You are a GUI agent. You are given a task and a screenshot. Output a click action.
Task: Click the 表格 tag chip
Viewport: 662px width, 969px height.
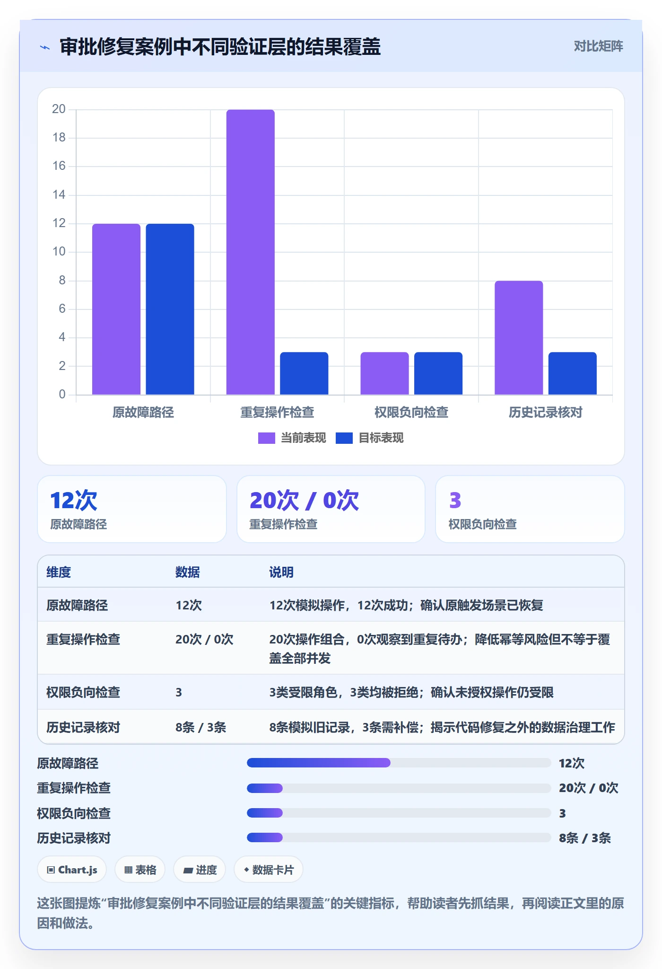[x=140, y=870]
